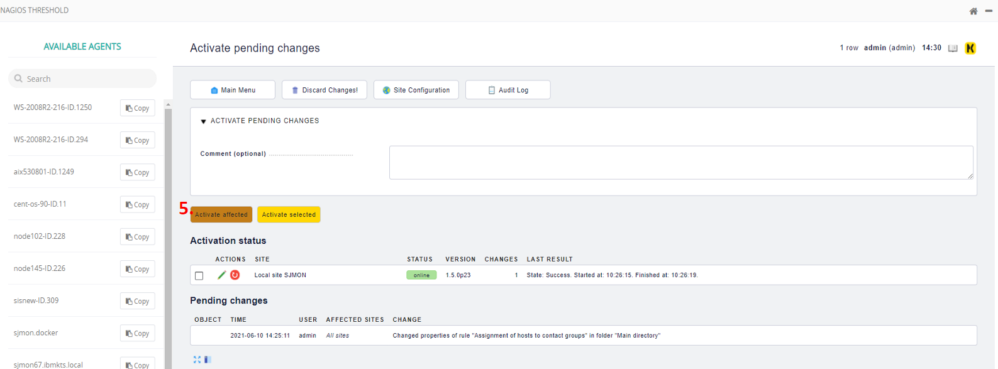
Task: Tick the checkbox for Local site SJMON
Action: tap(199, 276)
